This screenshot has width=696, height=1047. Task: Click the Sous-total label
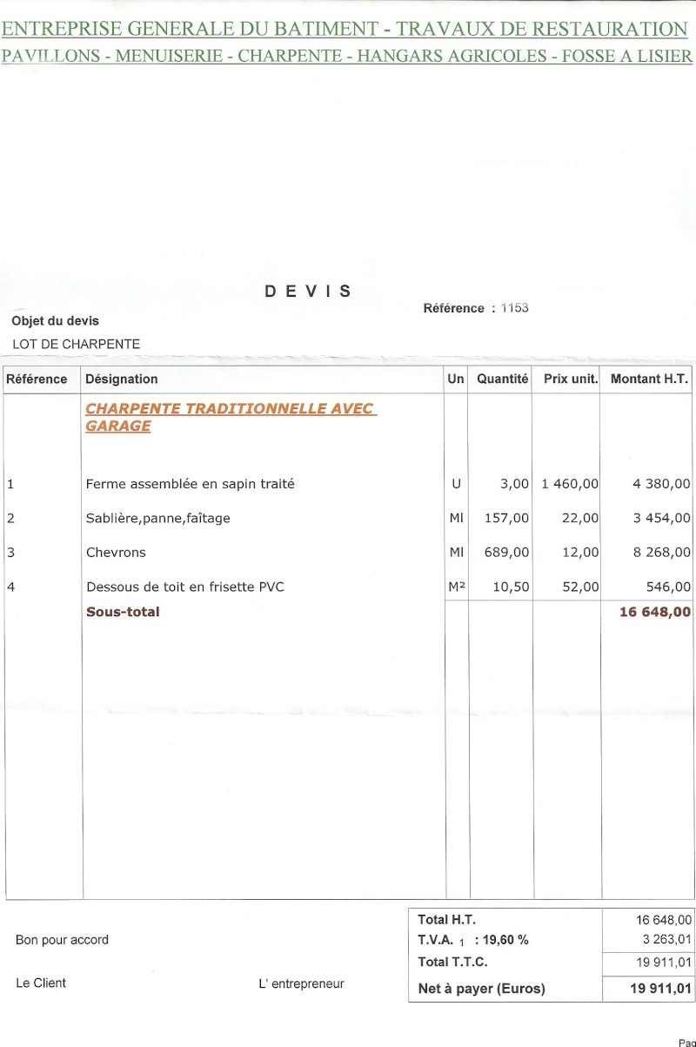coord(123,612)
